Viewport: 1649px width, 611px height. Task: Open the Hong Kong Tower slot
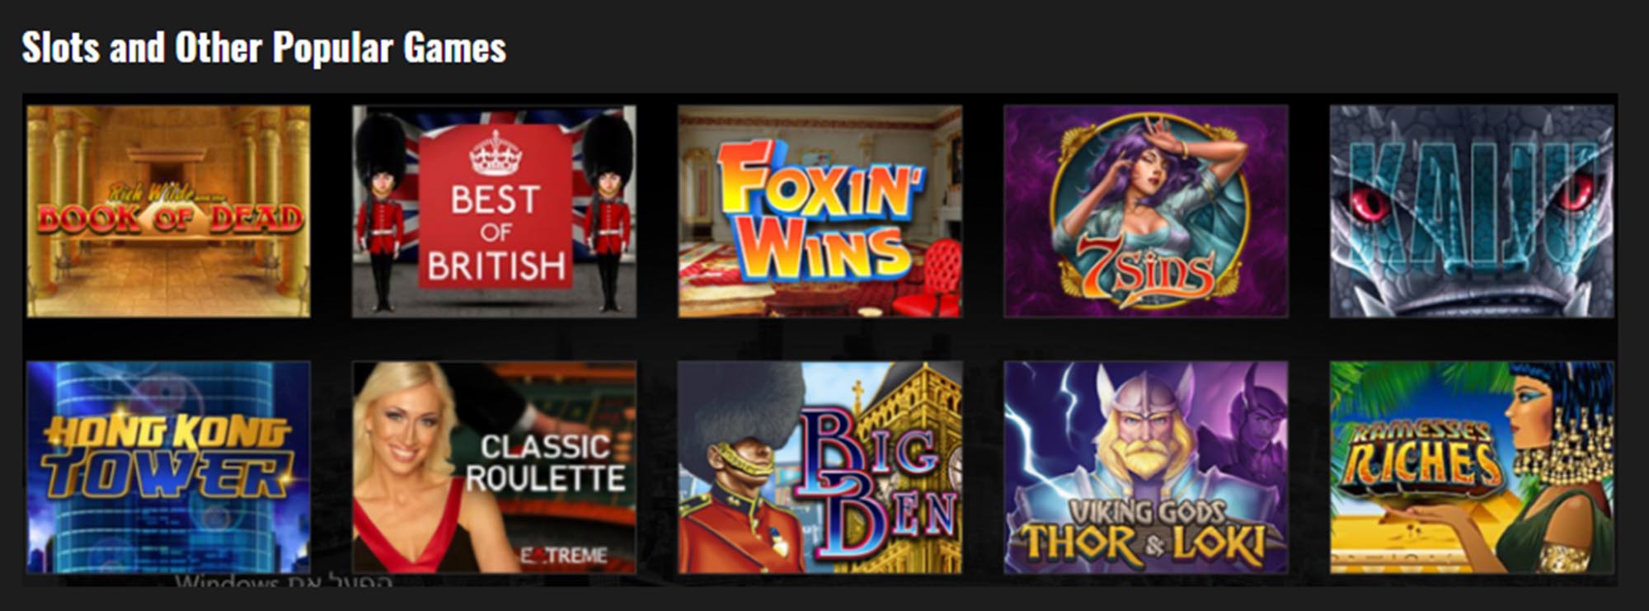coord(168,468)
